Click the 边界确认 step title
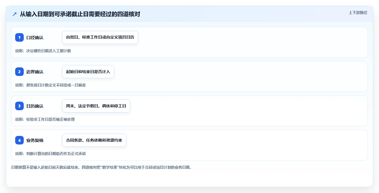379x193 pixels. (35, 72)
